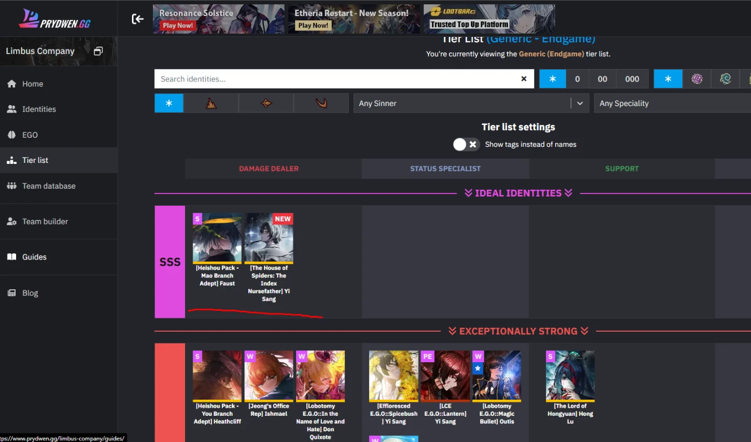
Task: Filter by Blunt attack type icon
Action: tap(321, 103)
